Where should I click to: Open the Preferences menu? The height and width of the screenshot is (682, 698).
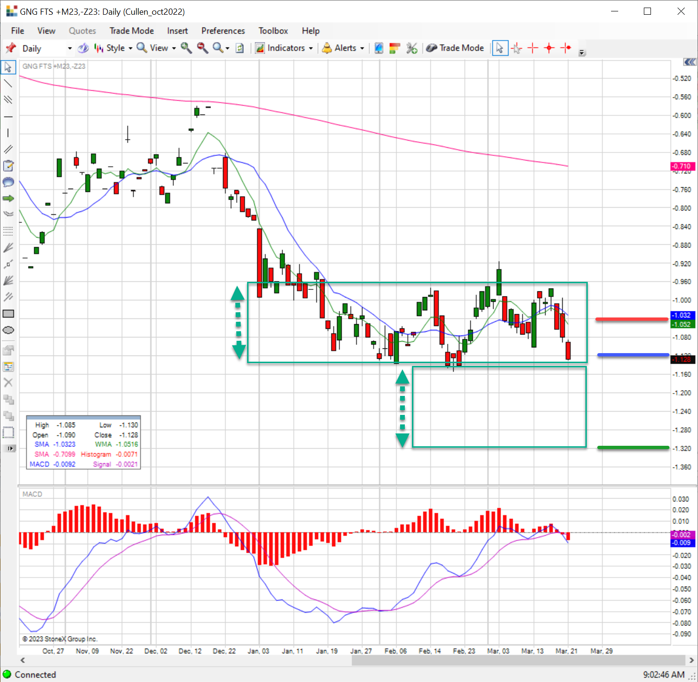click(223, 31)
